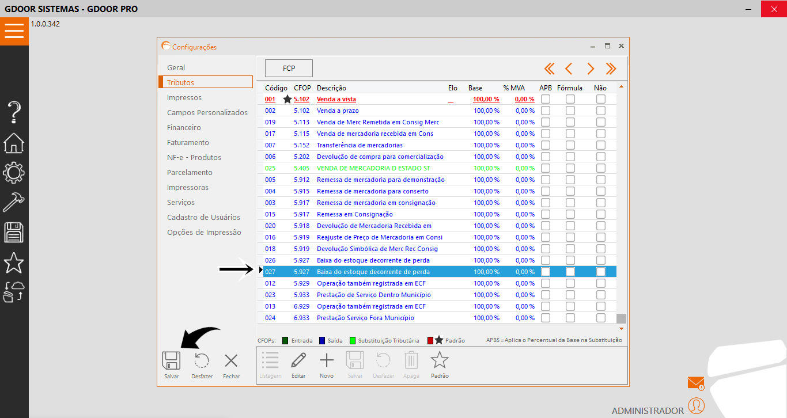Click Fechar to close settings
787x418 pixels.
click(x=231, y=366)
